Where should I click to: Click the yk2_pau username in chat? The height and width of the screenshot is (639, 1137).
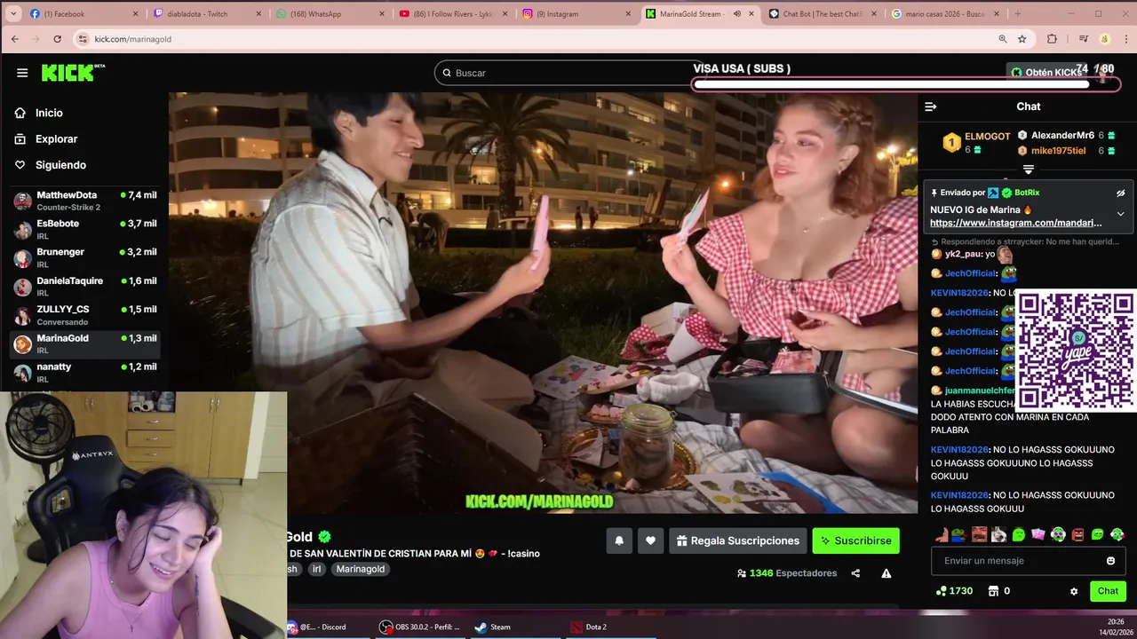(963, 254)
